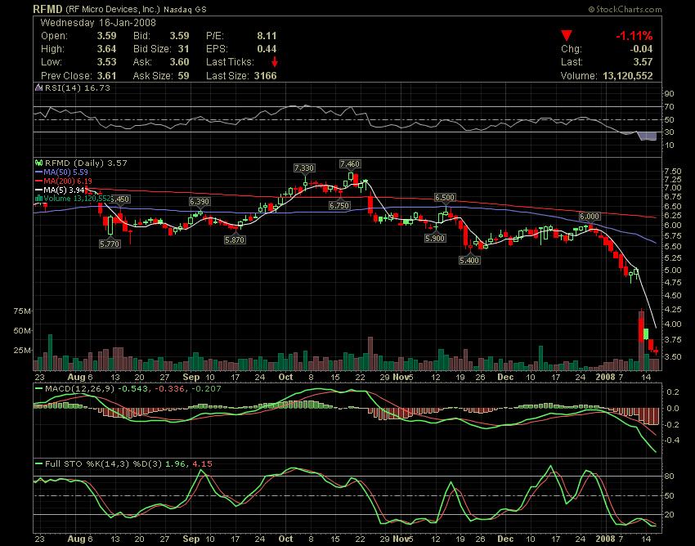Click 2008 on the bottom stochastic date axis

pyautogui.click(x=605, y=539)
